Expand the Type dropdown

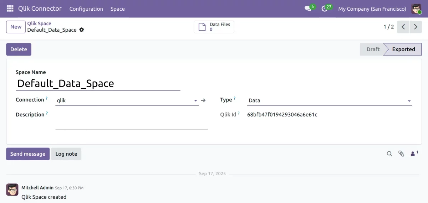409,101
